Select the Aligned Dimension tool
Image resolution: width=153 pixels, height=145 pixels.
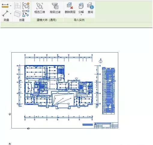(5, 14)
